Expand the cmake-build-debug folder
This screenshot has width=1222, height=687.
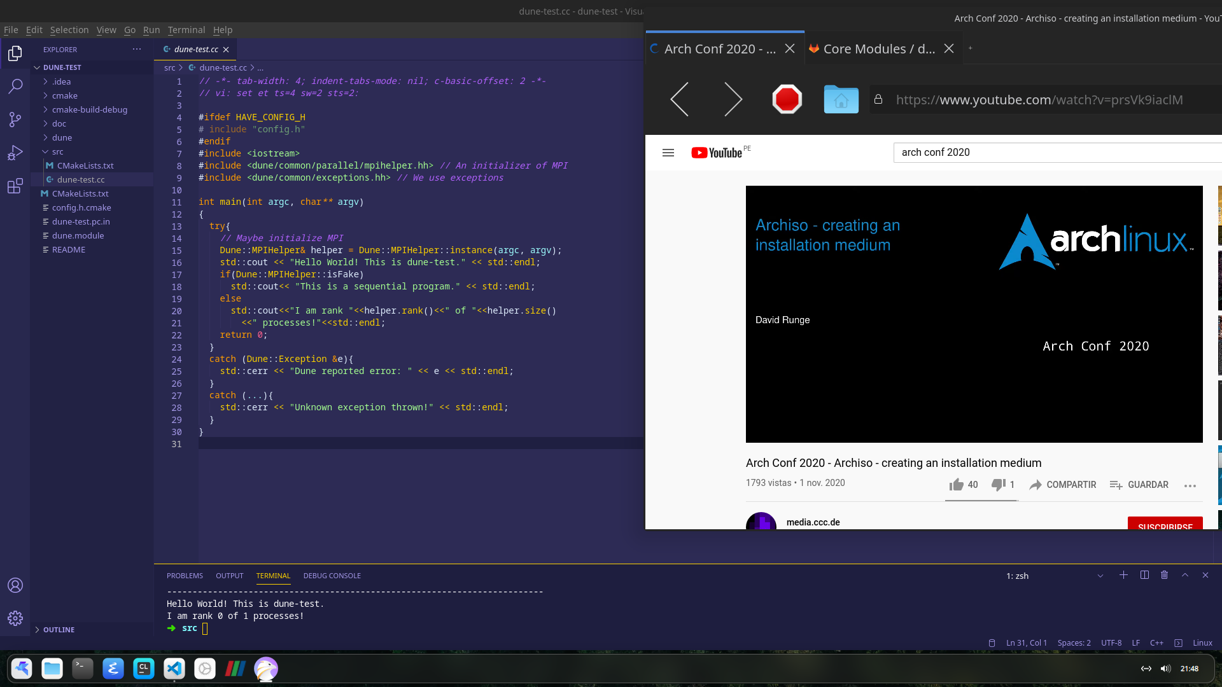(89, 109)
